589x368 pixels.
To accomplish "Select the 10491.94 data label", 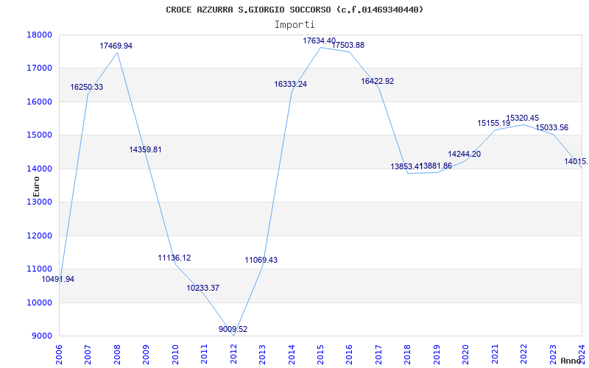I will [x=58, y=279].
